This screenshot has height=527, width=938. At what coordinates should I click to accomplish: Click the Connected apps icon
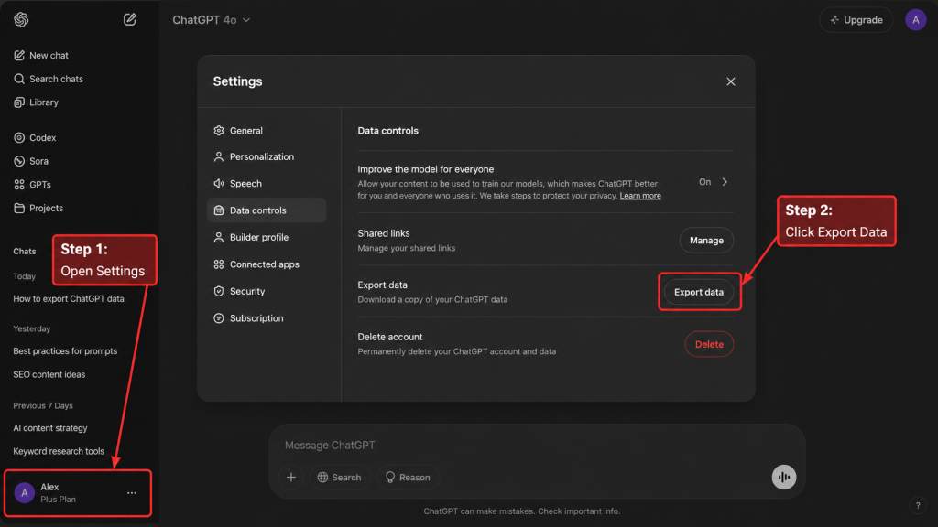219,264
